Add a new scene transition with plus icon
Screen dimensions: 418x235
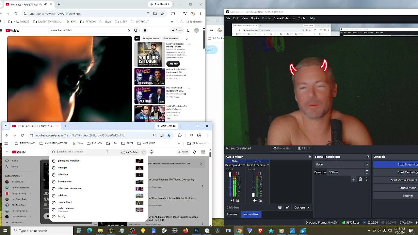tap(353, 179)
